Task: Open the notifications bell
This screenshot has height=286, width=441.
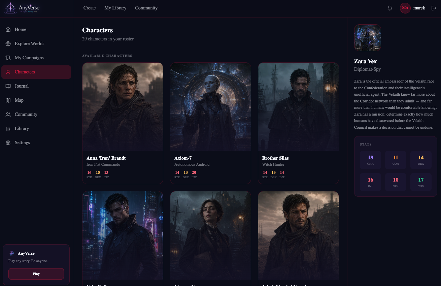Action: pyautogui.click(x=390, y=8)
